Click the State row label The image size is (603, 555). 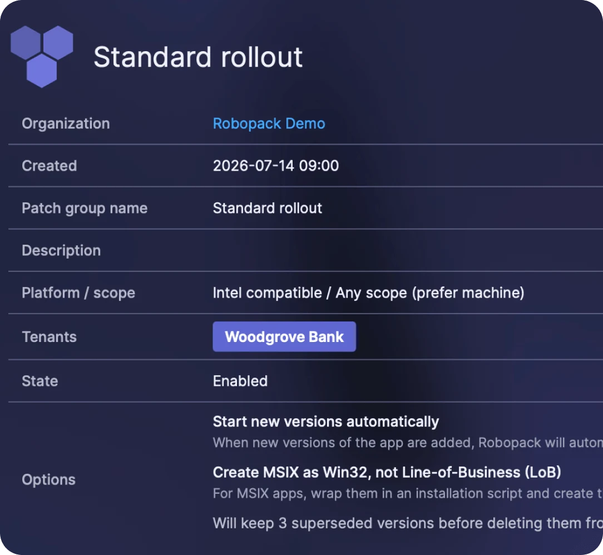[40, 381]
